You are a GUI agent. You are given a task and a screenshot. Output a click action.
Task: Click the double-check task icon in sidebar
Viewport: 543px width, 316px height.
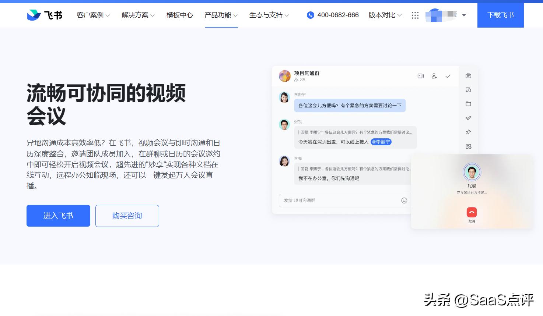point(468,118)
